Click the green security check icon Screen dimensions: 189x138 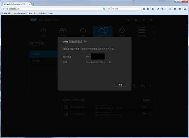pos(104,9)
